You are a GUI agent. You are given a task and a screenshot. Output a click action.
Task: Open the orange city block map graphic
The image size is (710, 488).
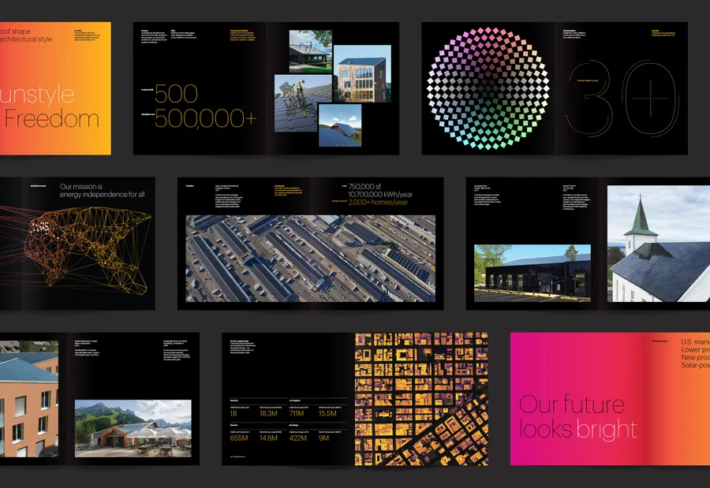point(420,399)
